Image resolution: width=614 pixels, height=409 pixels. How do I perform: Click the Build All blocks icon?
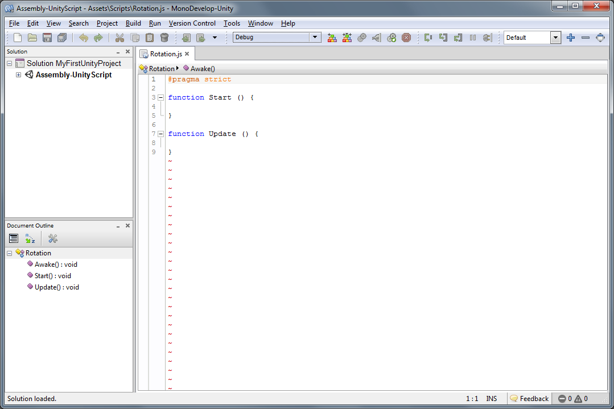click(x=332, y=38)
